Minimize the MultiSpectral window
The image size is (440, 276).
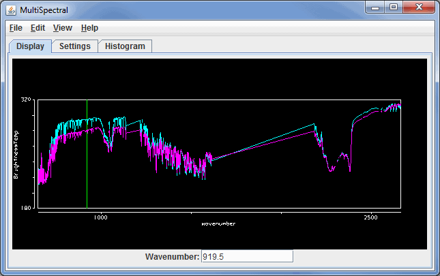click(x=375, y=7)
